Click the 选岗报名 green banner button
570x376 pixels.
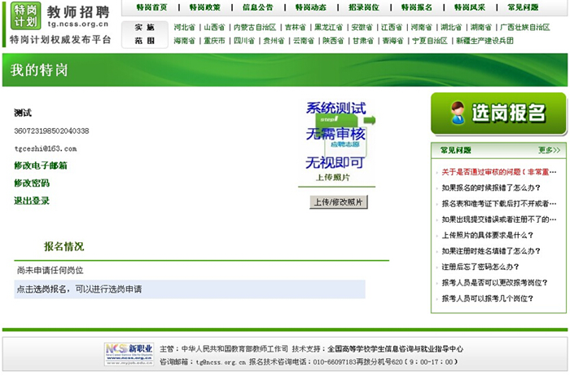[498, 113]
